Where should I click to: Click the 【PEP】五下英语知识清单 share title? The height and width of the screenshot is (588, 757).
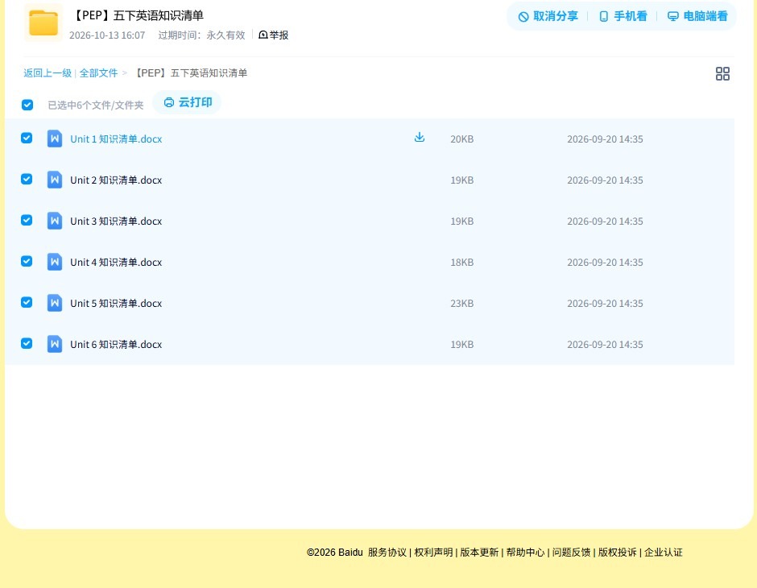137,15
